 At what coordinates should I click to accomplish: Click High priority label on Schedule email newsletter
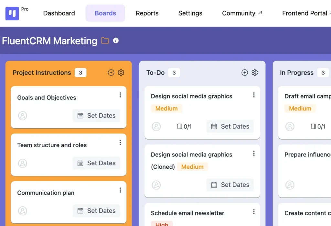point(162,224)
